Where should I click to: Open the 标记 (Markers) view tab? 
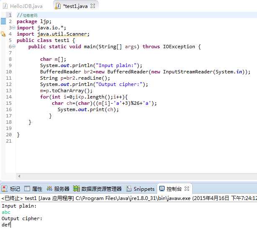point(11,189)
